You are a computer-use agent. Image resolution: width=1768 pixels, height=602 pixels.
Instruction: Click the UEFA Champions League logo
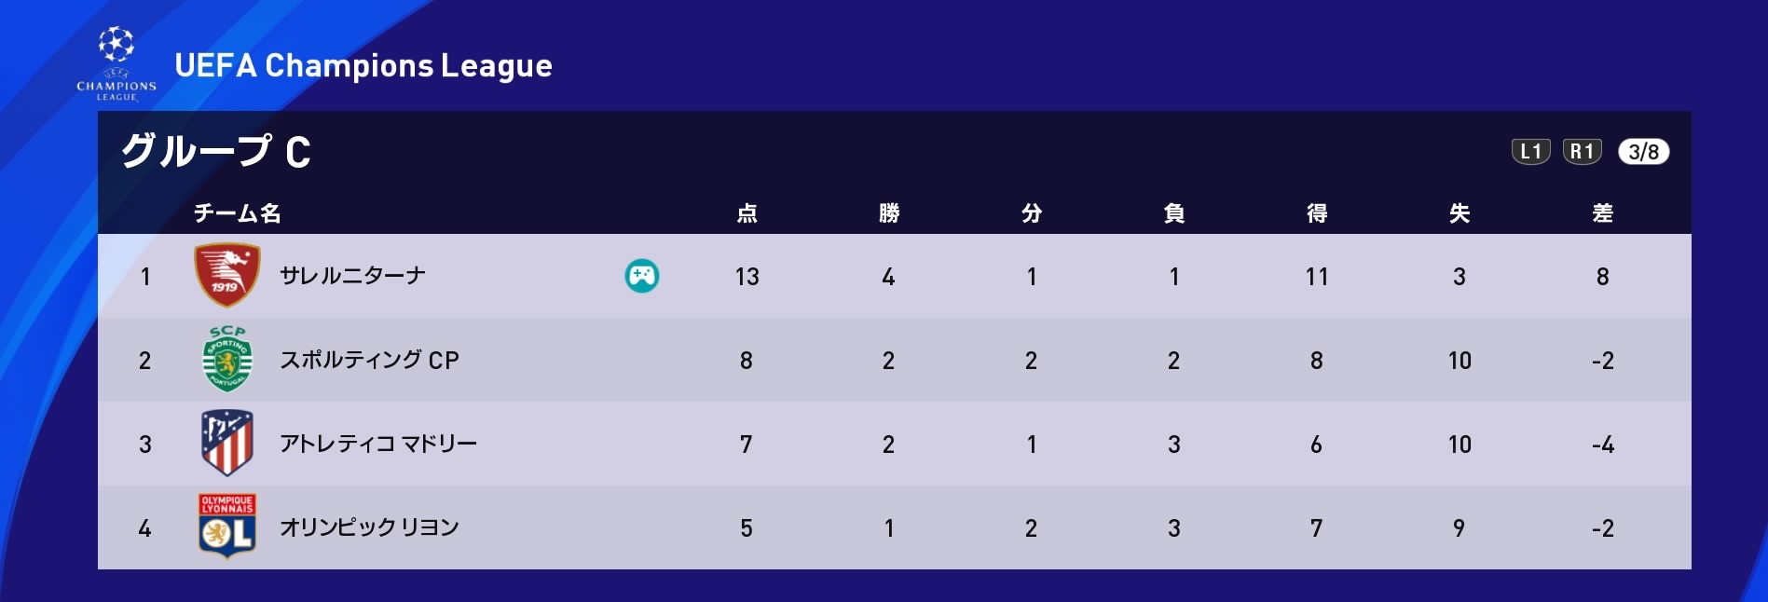pos(116,64)
